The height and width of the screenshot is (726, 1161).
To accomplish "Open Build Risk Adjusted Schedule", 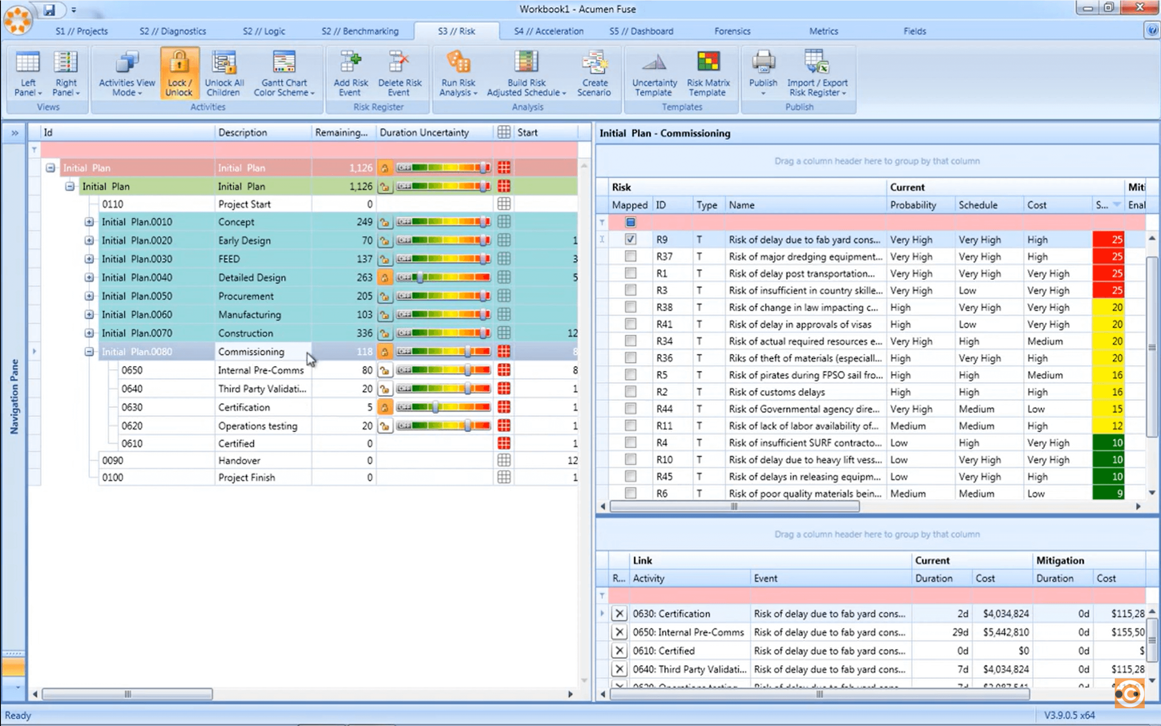I will point(525,73).
